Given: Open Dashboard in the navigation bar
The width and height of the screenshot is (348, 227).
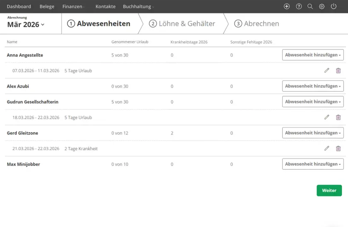Looking at the screenshot, I should pos(19,7).
